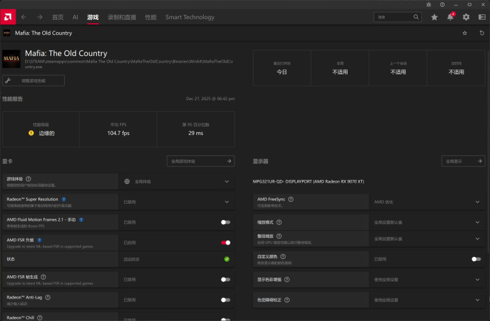This screenshot has width=490, height=321.
Task: Expand the 缩放模式 dropdown
Action: tap(476, 222)
